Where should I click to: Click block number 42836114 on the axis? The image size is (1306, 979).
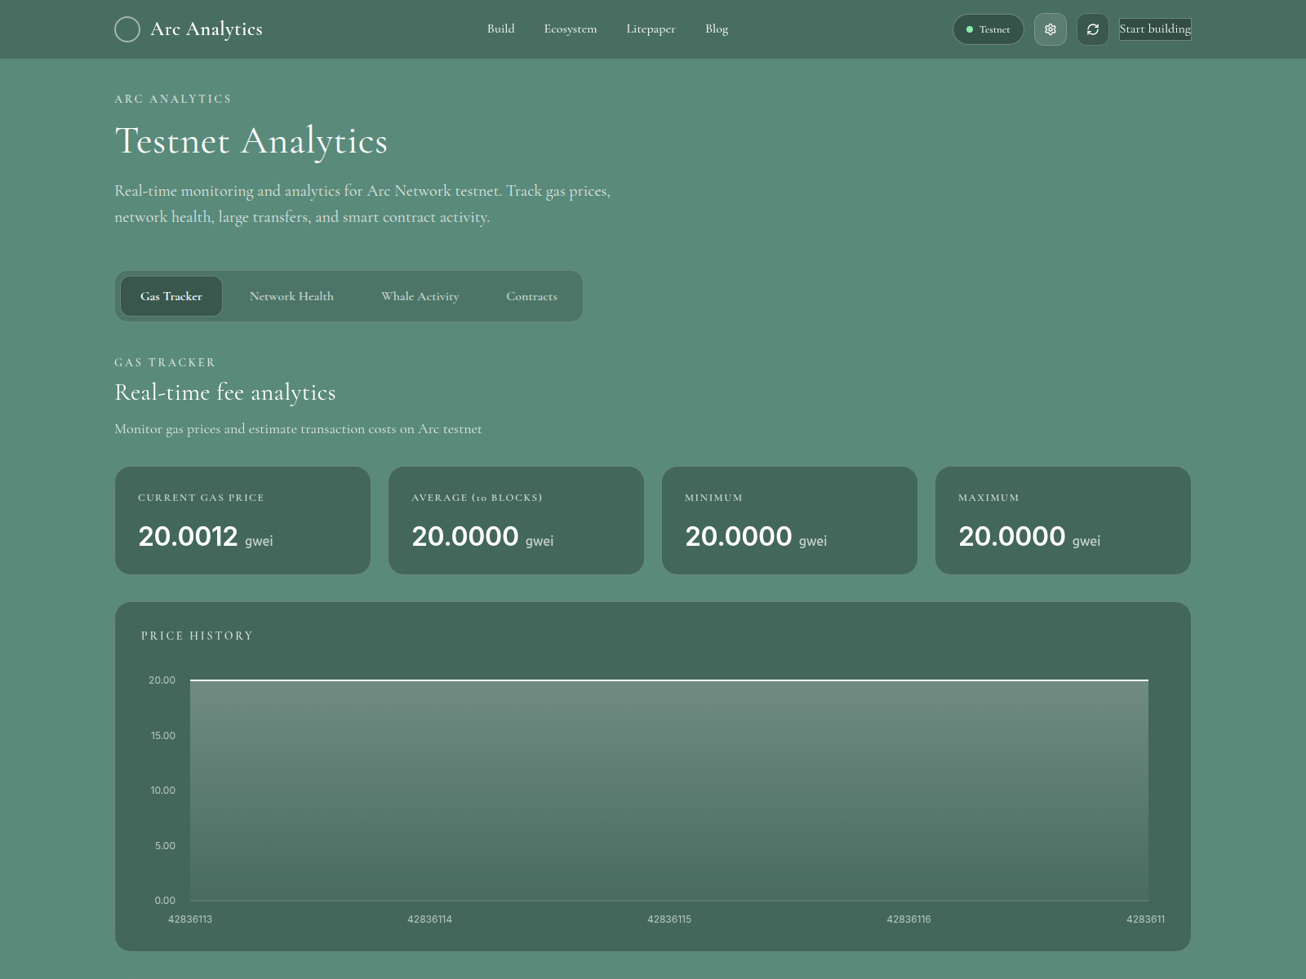click(429, 919)
